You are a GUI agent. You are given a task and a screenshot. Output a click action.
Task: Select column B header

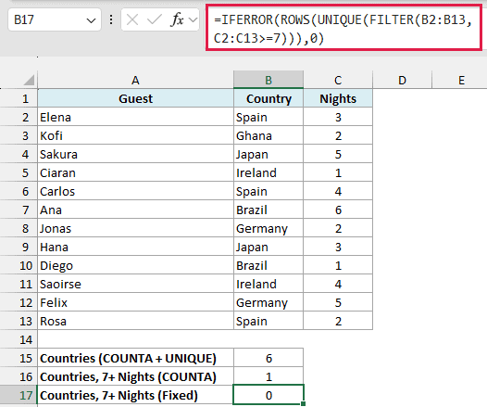(268, 80)
